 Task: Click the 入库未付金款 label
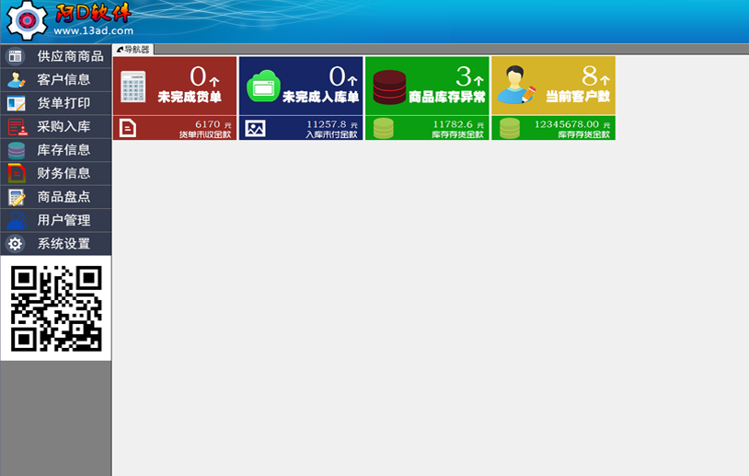click(x=331, y=134)
